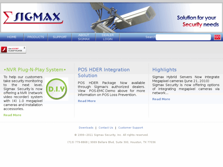Screen dimensions: 223x167
Task: Click the Sigmax logo in the header
Action: 33,18
